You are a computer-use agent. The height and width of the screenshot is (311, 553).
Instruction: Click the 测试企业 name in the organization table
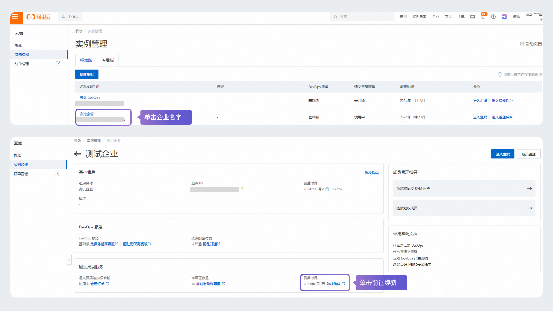tap(87, 114)
